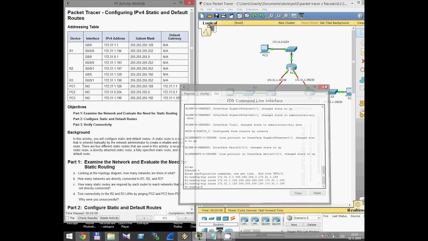Switch to the Physical tab in R1 window
428x241 pixels.
189,94
